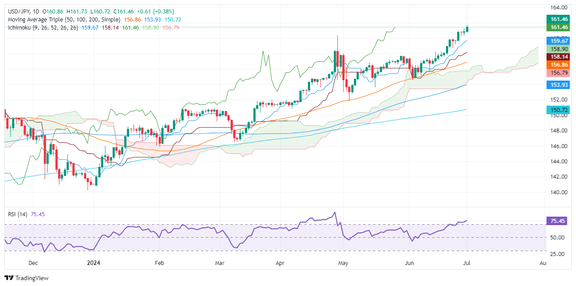The width and height of the screenshot is (576, 286).
Task: Click the blue 153.93 price axis tag
Action: coord(559,85)
